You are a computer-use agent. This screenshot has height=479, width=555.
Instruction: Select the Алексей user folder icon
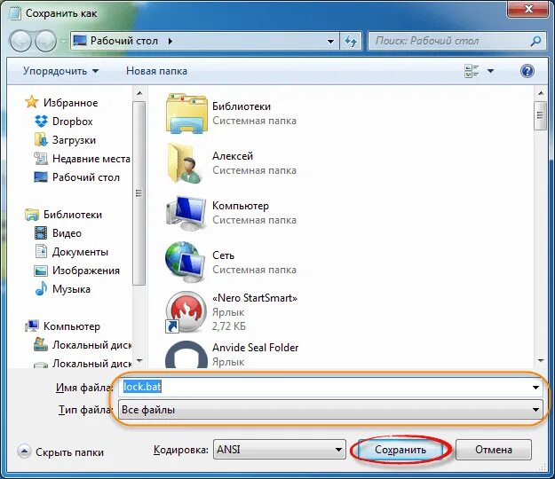coord(186,163)
